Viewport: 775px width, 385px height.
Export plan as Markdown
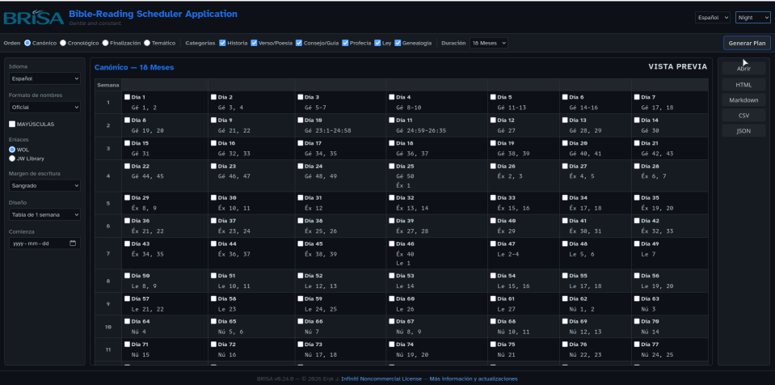pyautogui.click(x=743, y=100)
